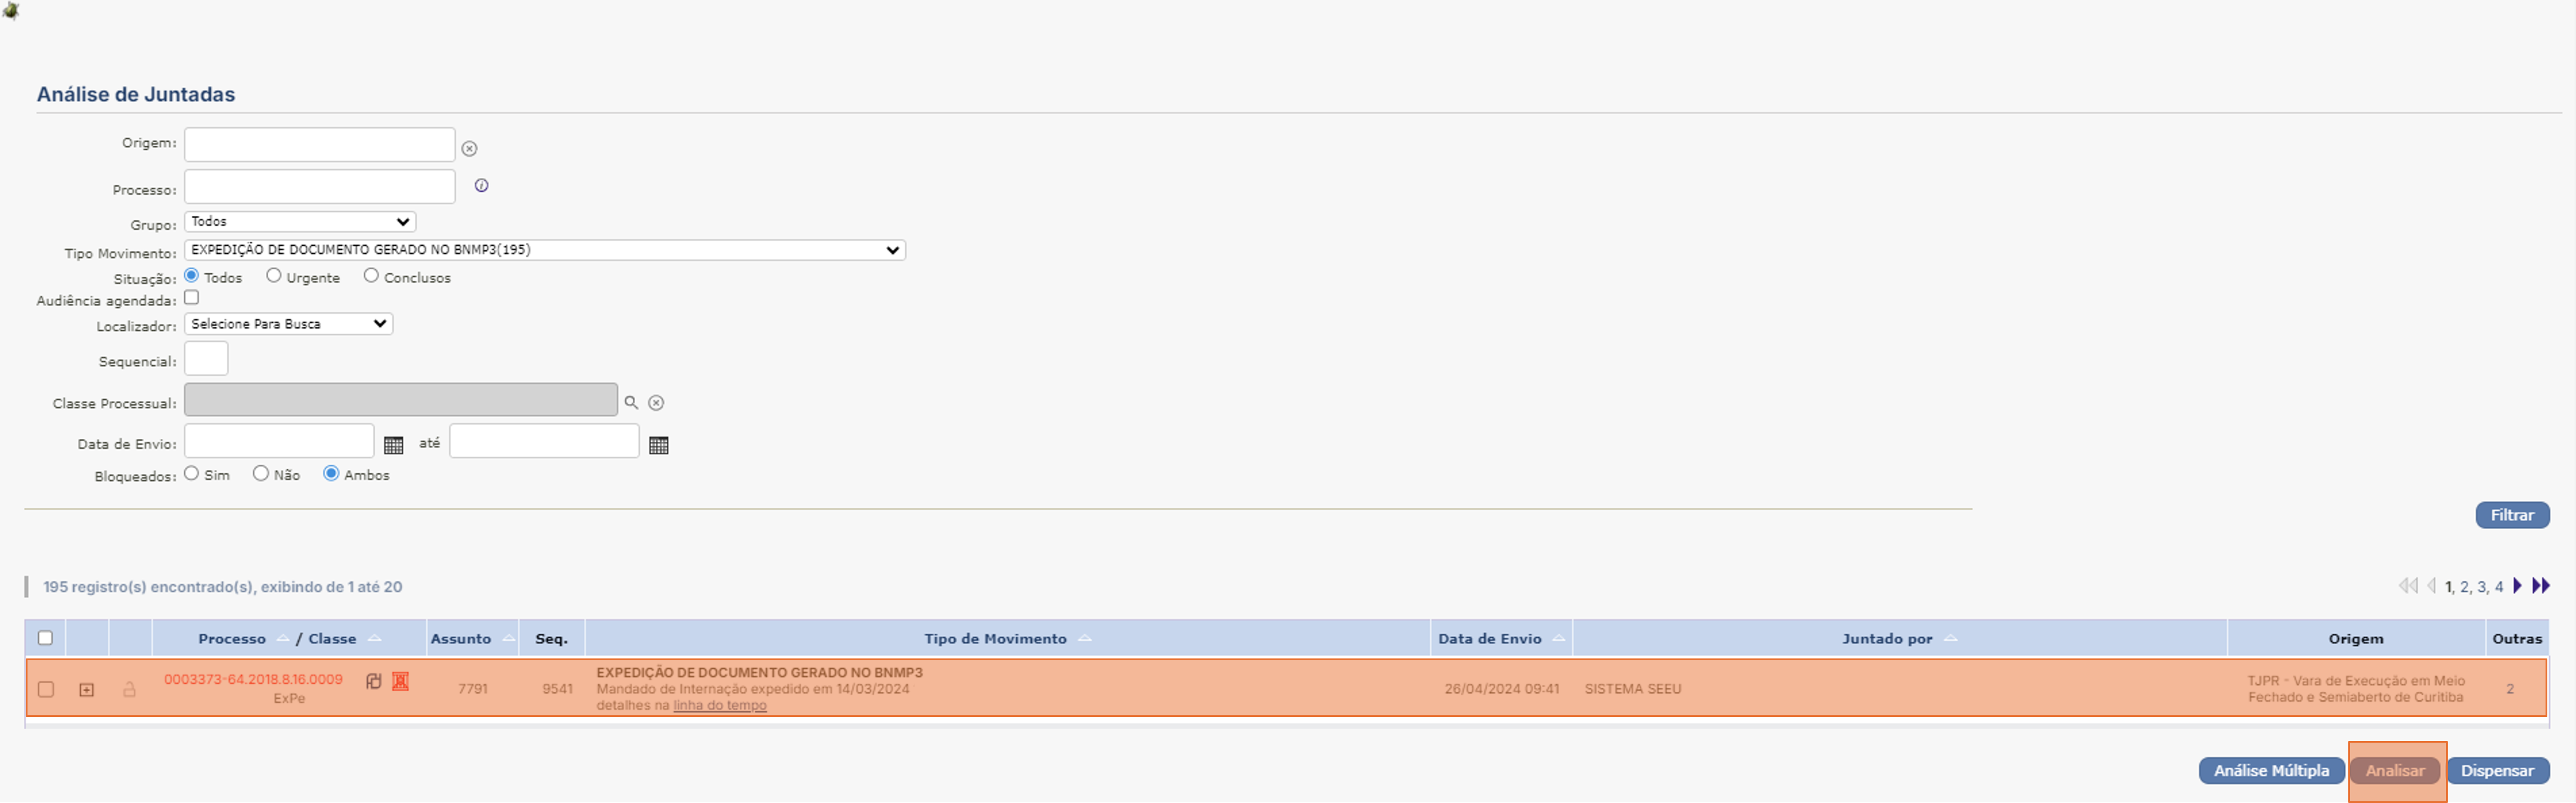This screenshot has height=803, width=2576.
Task: Click the 'Outras' column header
Action: point(2516,639)
